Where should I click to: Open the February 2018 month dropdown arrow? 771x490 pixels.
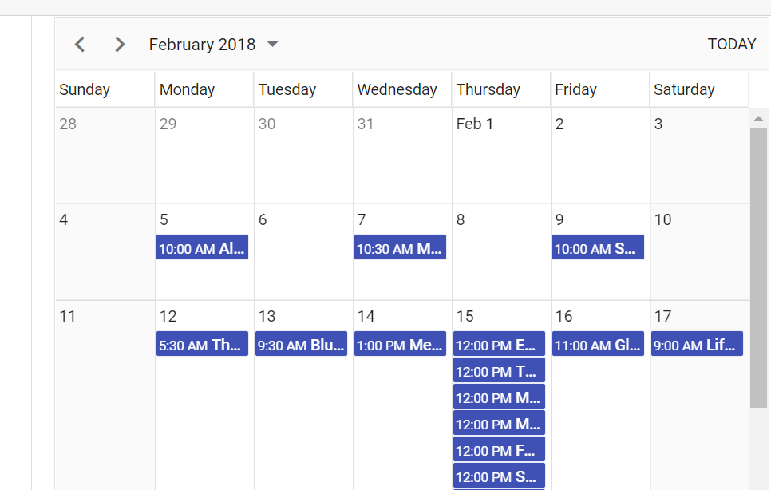click(272, 44)
